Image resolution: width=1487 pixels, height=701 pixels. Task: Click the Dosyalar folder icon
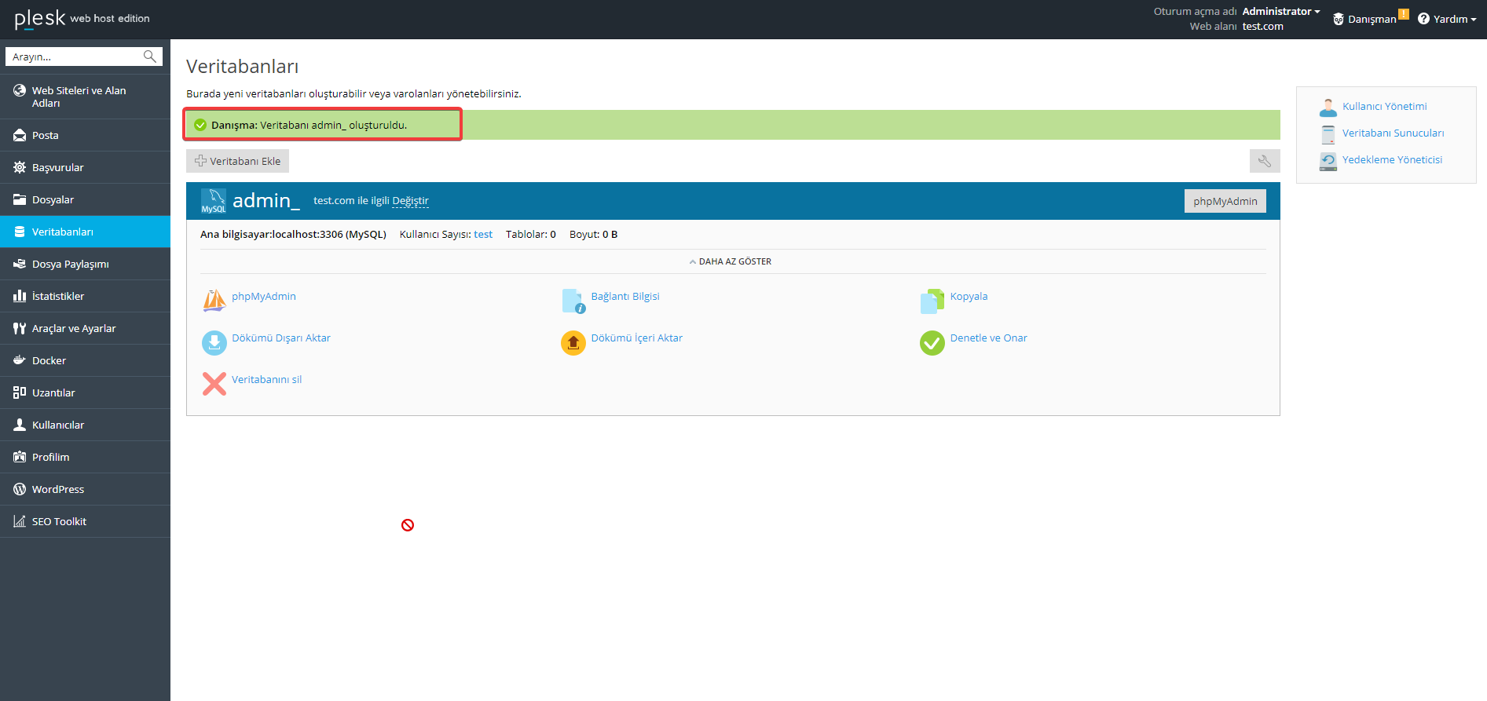pyautogui.click(x=20, y=199)
